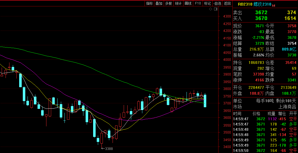Select the 买入 bid price 3670
Viewport: 298px width, 153px height.
261,18
